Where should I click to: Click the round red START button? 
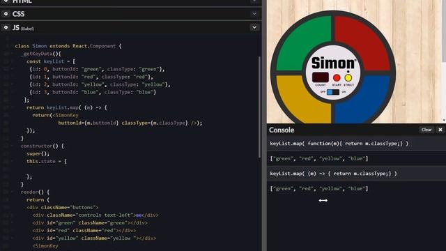[x=337, y=77]
